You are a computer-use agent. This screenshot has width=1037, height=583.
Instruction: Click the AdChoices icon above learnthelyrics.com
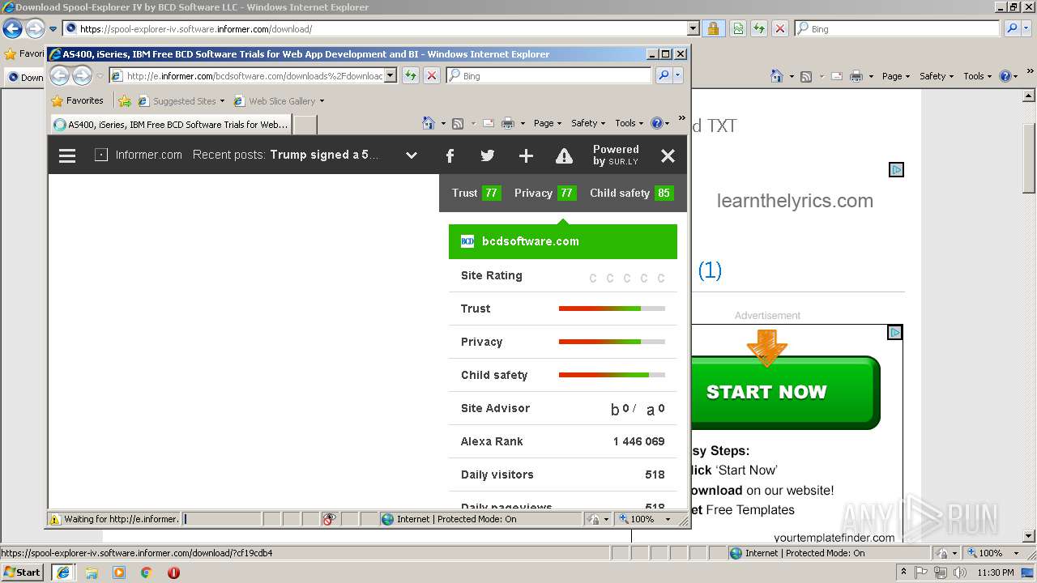(x=896, y=170)
